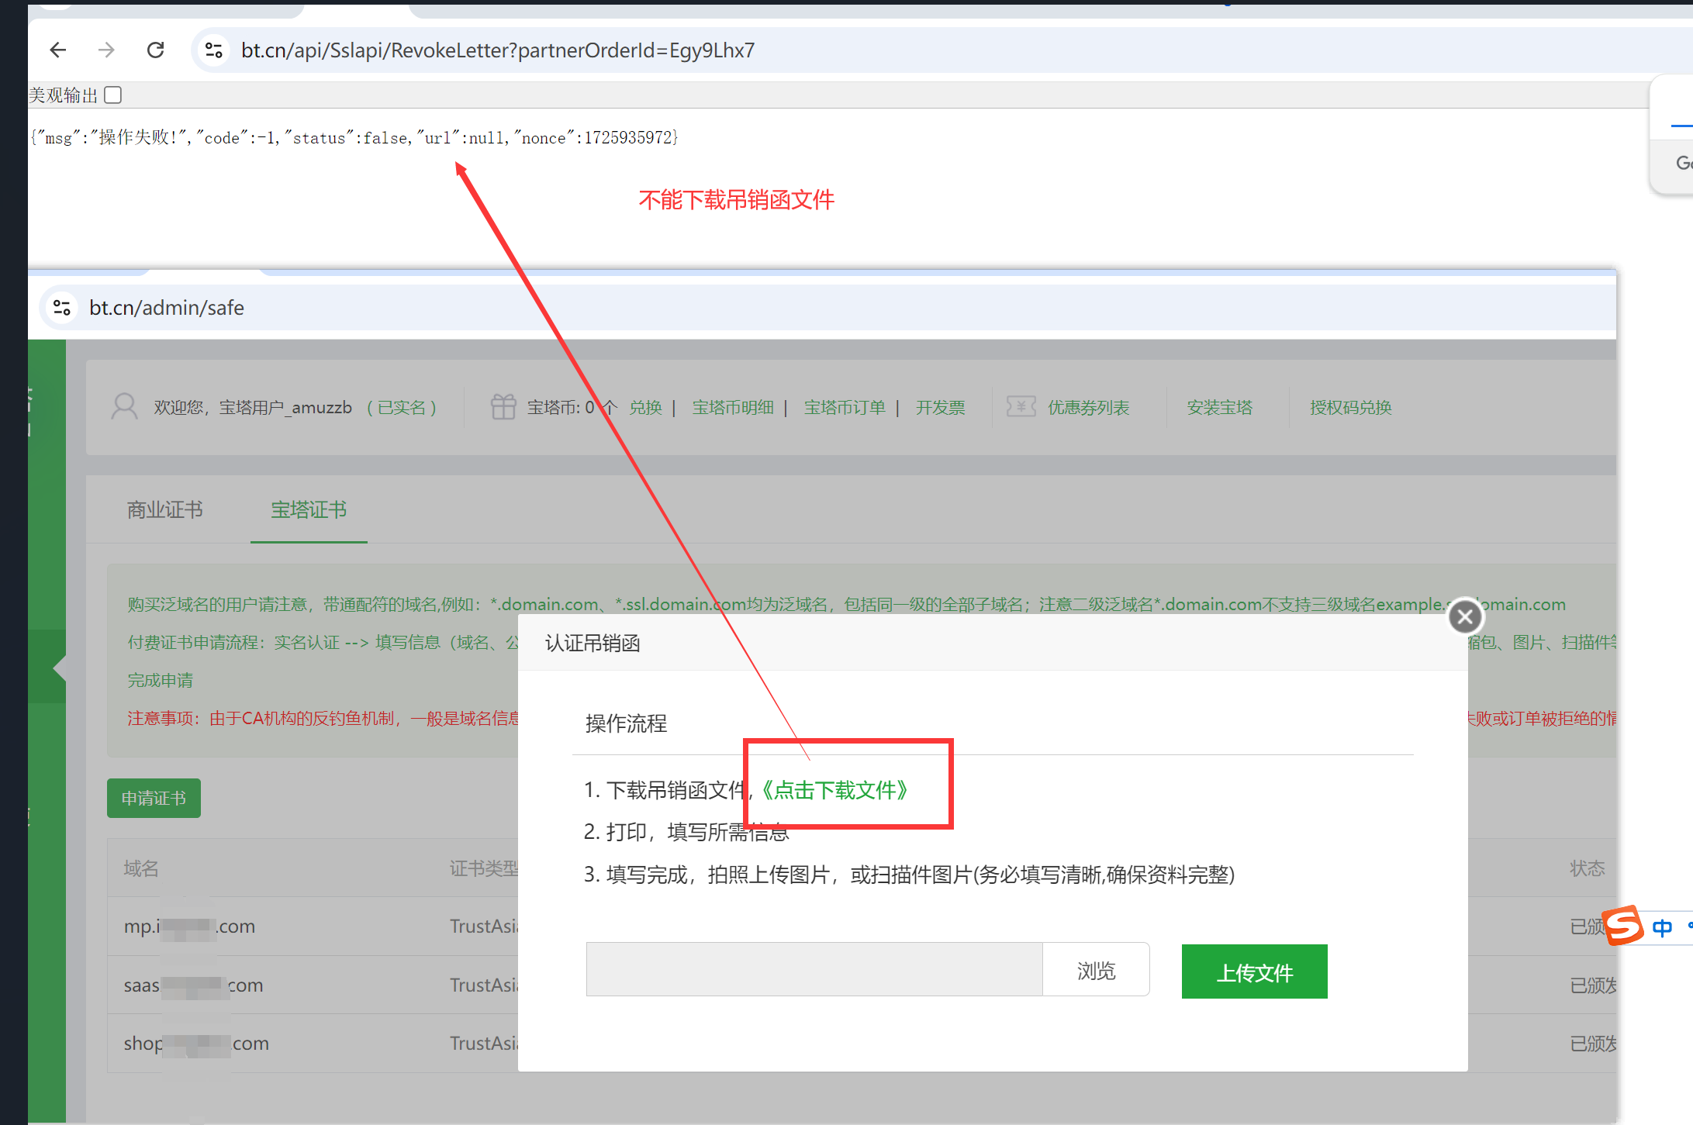Toggle the 美观输出 checkbox
The image size is (1693, 1125).
[113, 95]
